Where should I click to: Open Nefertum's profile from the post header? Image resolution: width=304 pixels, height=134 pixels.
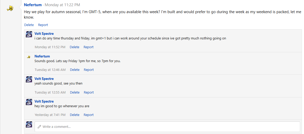tap(33, 5)
